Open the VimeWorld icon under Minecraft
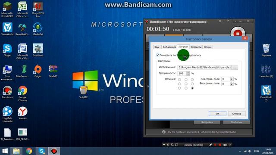 coord(7,29)
